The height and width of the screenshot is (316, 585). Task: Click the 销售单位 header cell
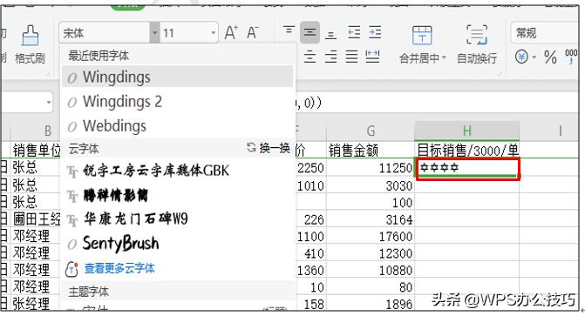[x=36, y=151]
